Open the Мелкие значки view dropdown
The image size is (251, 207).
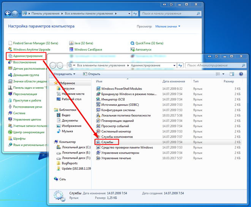coord(168,27)
